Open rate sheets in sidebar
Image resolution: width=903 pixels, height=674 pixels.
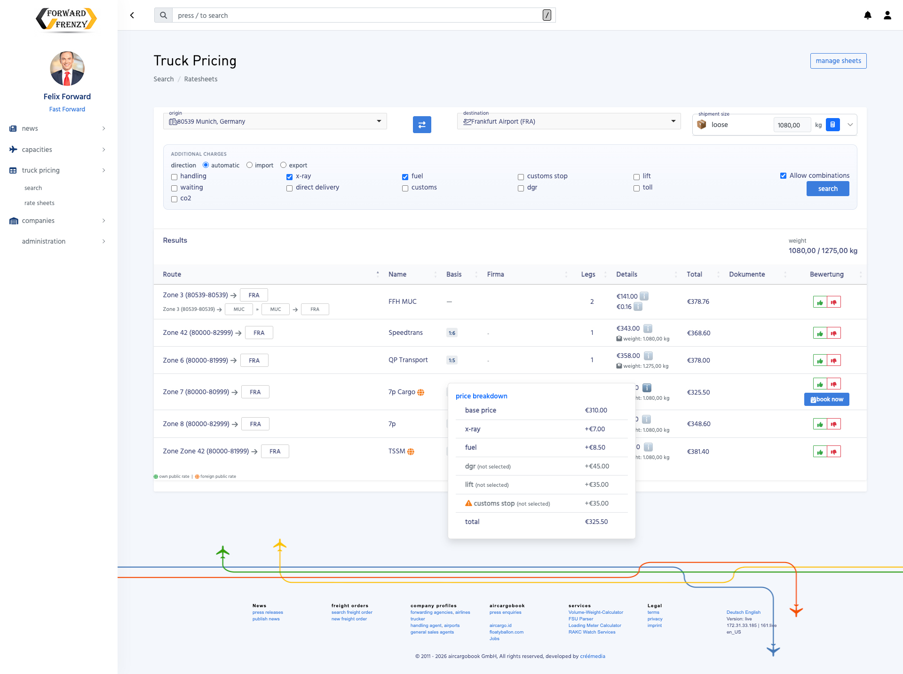[40, 203]
